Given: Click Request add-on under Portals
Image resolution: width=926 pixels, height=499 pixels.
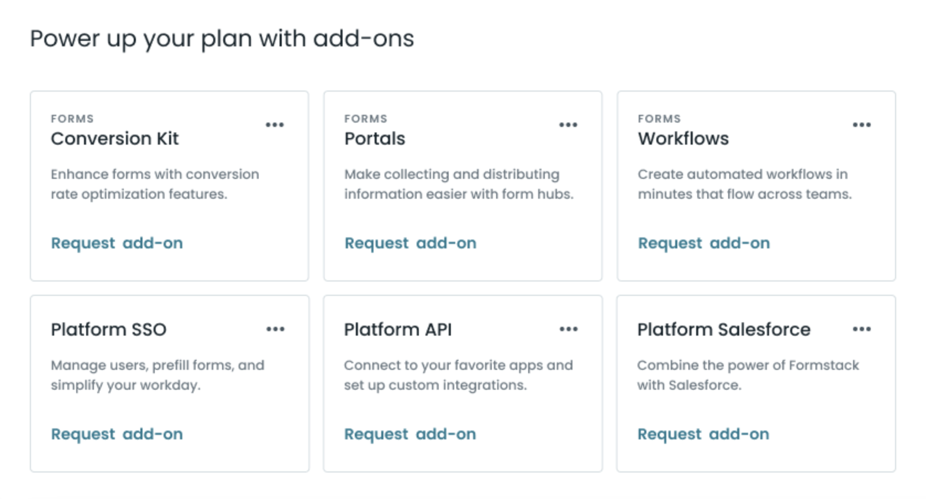Looking at the screenshot, I should [x=410, y=243].
